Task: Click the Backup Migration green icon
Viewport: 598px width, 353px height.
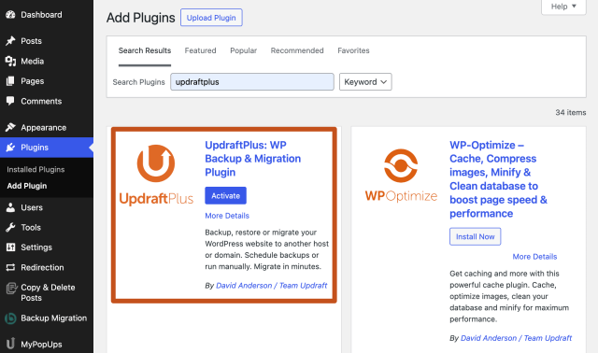Action: point(10,318)
